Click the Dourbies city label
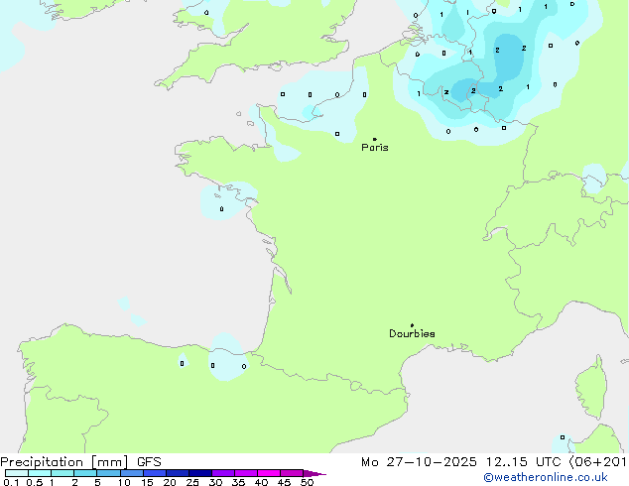This screenshot has height=486, width=629. tap(412, 333)
